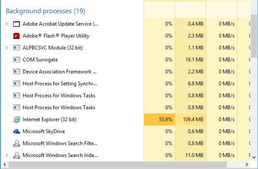This screenshot has width=258, height=169.
Task: Click the COM Surrogate process icon
Action: click(17, 60)
